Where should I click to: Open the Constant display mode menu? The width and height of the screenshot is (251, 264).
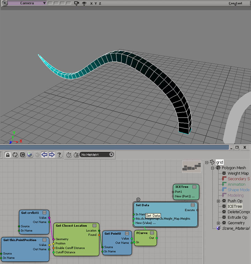pos(235,3)
